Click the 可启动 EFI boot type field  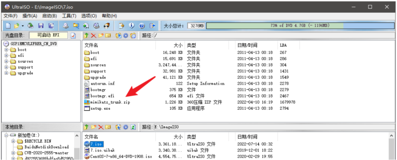49,36
